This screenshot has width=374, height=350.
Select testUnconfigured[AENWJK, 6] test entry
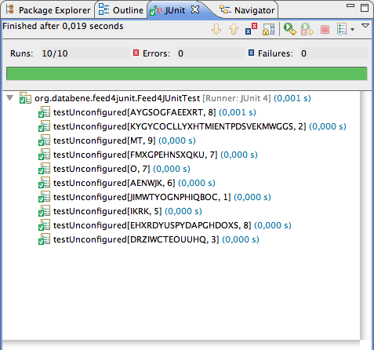126,183
